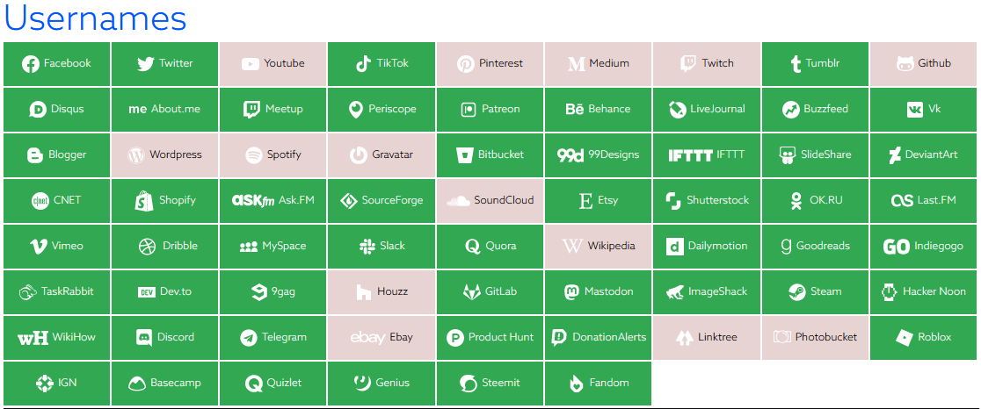The width and height of the screenshot is (981, 409).
Task: Click the Github cat icon
Action: pyautogui.click(x=905, y=64)
